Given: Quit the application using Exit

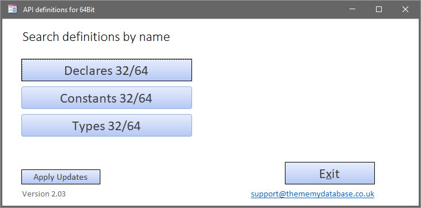Looking at the screenshot, I should pyautogui.click(x=330, y=173).
